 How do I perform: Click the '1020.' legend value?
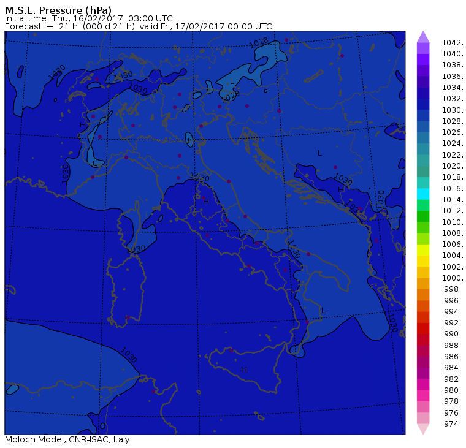point(453,165)
